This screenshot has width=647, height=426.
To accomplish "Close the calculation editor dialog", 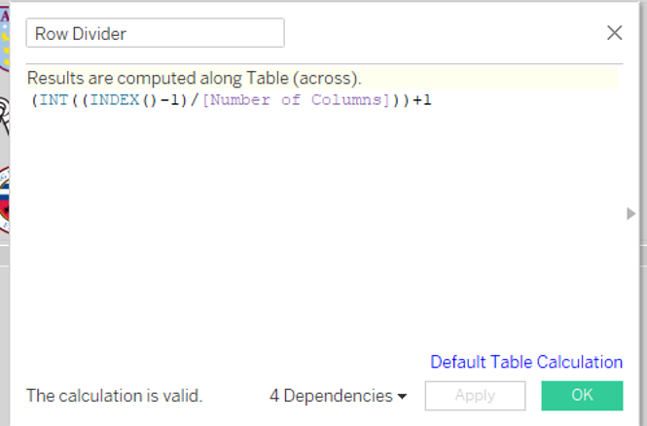I will [614, 33].
